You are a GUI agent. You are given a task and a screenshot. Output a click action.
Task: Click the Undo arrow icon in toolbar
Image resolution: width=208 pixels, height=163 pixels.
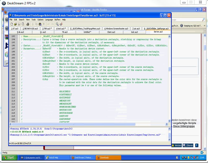pos(49,24)
